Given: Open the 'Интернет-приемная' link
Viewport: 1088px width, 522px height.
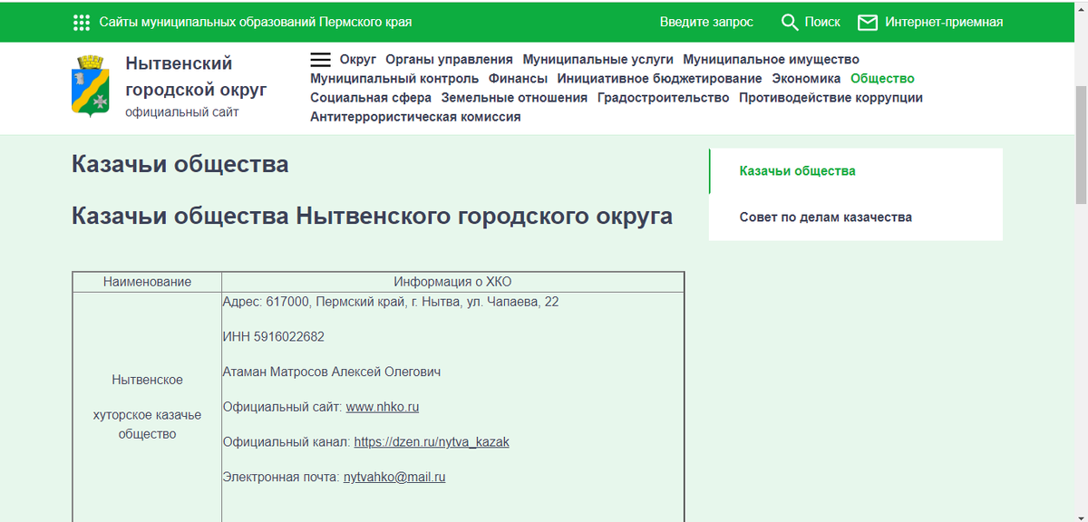Looking at the screenshot, I should [944, 22].
